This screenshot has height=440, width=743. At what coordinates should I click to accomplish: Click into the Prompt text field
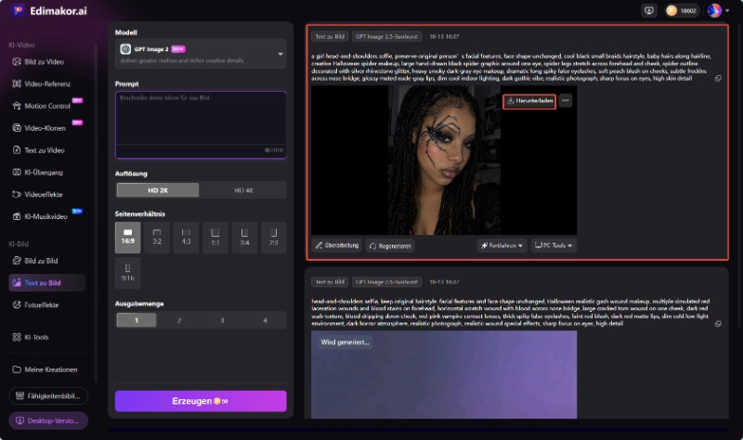[x=201, y=119]
